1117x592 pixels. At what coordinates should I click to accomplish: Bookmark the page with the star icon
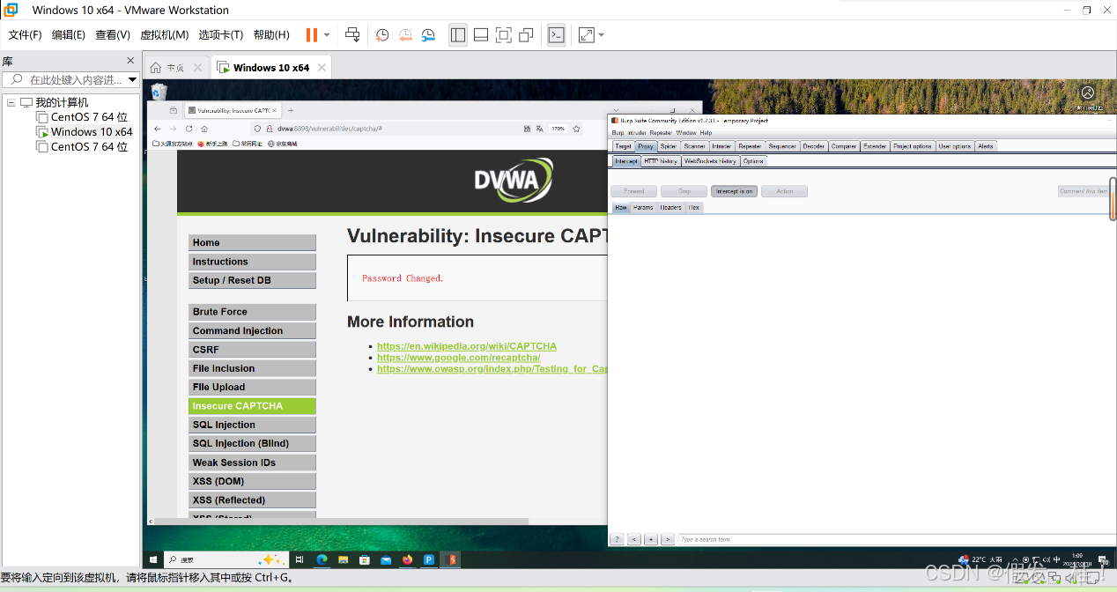pyautogui.click(x=576, y=127)
